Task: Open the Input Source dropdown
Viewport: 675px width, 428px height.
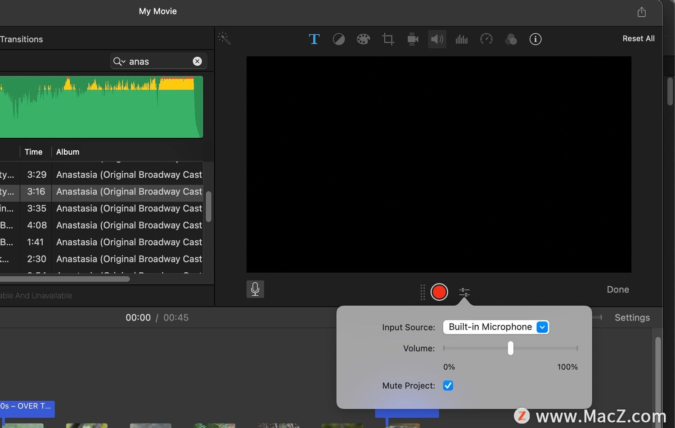Action: 496,327
